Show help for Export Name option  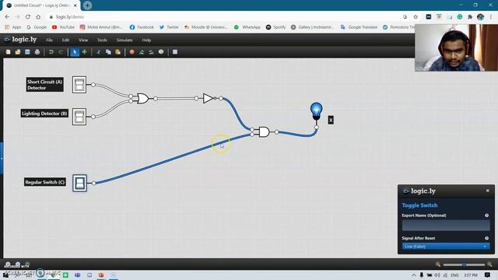click(486, 215)
